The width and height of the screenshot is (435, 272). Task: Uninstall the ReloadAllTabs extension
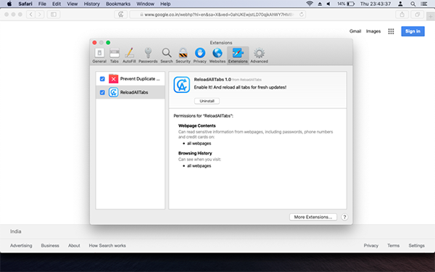coord(207,101)
